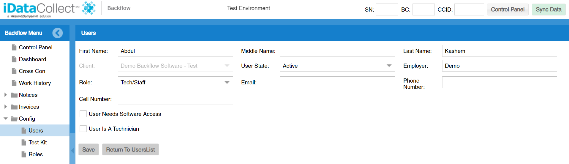Click the Roles page icon
The height and width of the screenshot is (164, 569).
point(24,154)
